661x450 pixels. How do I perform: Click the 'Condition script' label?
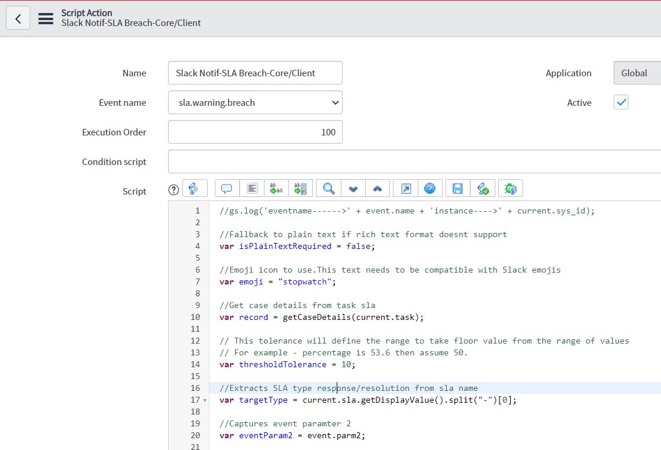click(114, 161)
